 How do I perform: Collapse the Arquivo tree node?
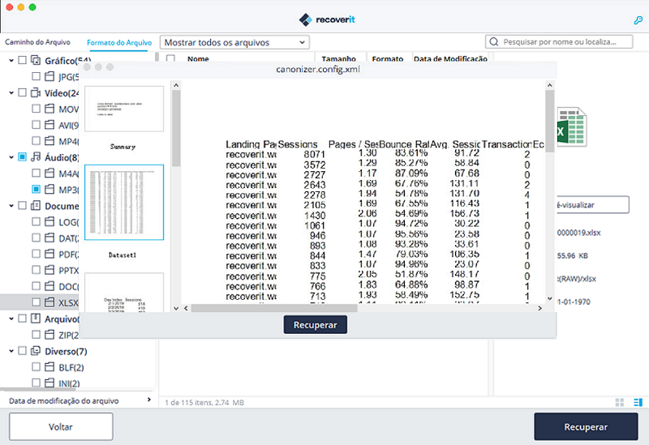pos(11,319)
